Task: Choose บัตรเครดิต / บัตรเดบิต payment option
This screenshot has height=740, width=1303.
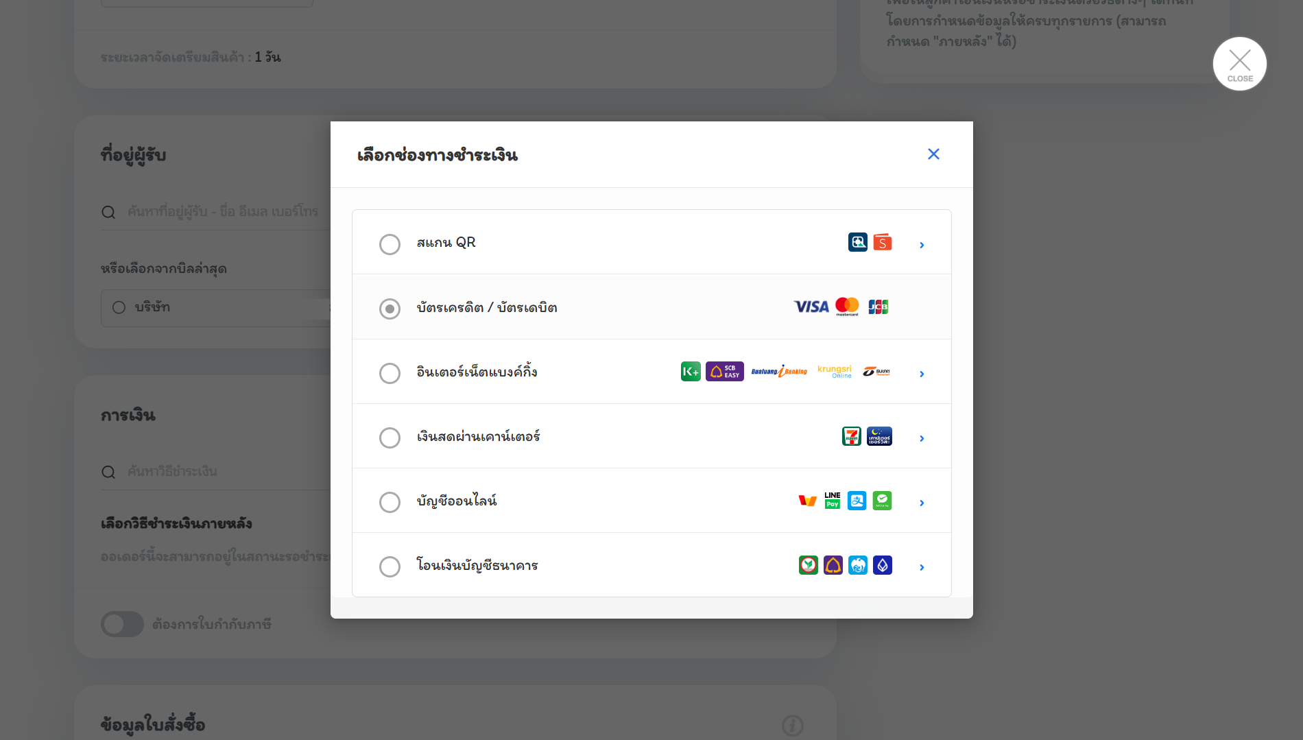Action: [390, 309]
